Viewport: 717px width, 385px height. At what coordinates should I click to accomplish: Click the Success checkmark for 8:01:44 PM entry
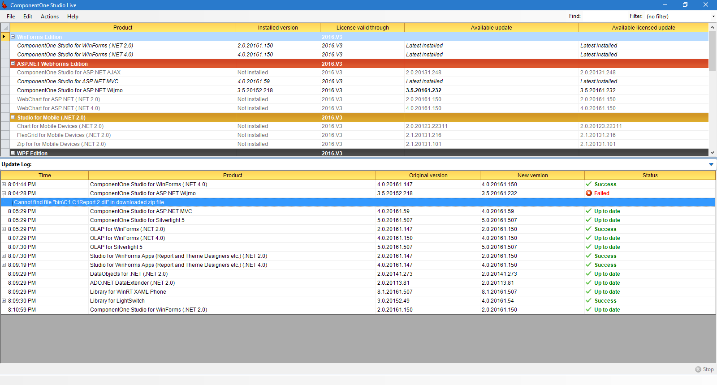589,184
